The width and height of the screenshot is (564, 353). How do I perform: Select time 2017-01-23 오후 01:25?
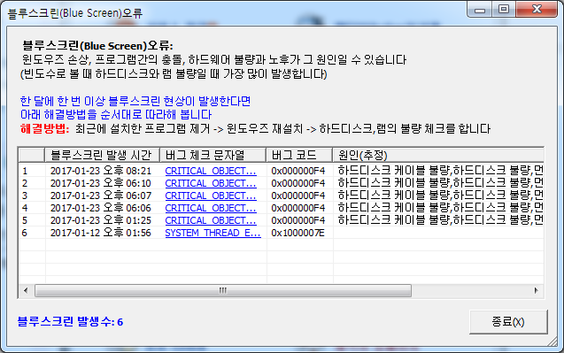[101, 220]
